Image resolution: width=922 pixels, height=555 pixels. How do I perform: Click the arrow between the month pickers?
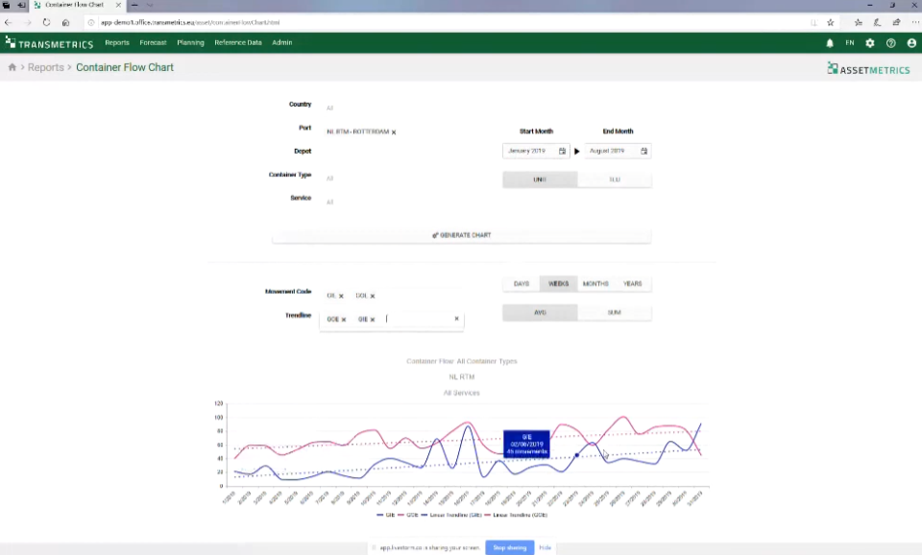coord(576,151)
